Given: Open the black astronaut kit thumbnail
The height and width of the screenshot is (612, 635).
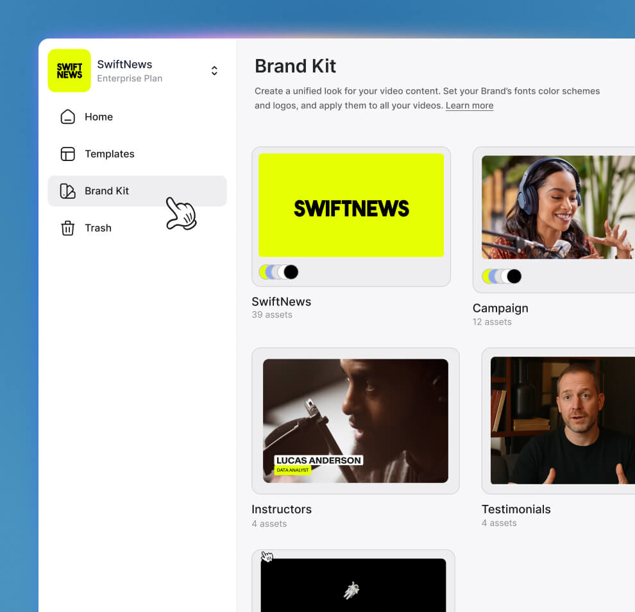Looking at the screenshot, I should pyautogui.click(x=353, y=585).
